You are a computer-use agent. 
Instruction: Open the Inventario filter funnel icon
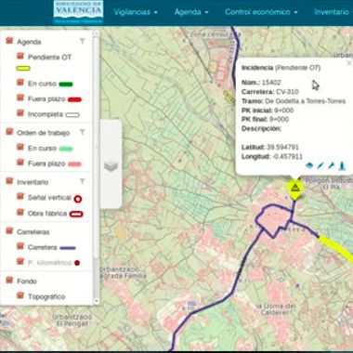click(x=83, y=181)
